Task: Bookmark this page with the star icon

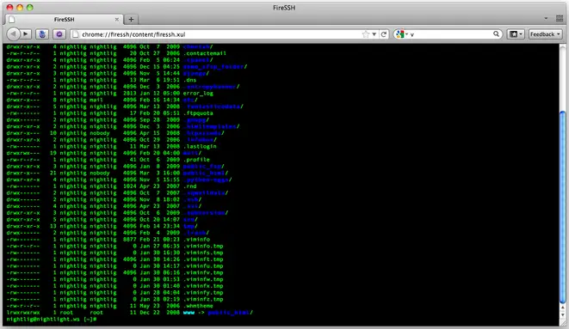Action: pos(366,34)
